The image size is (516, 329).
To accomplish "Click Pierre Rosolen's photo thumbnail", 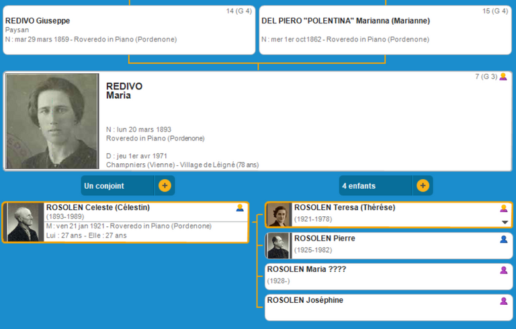I will [x=279, y=246].
